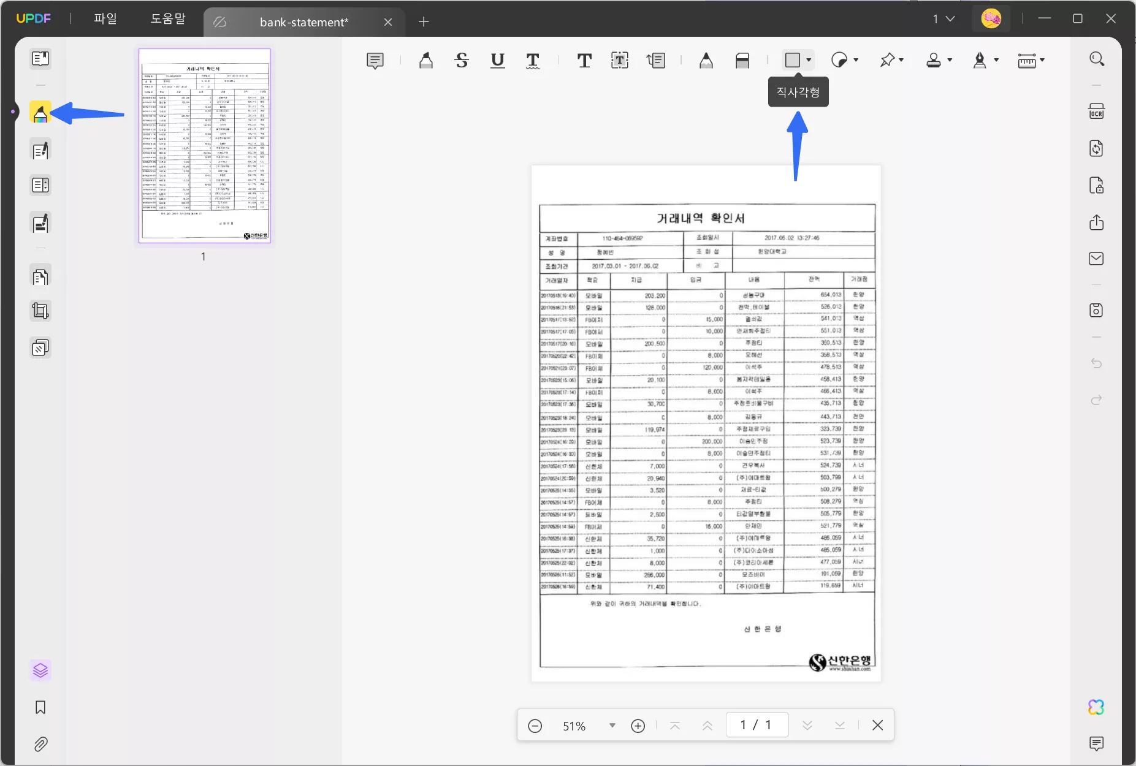Open the UPDF AI assistant
1136x766 pixels.
[1097, 707]
